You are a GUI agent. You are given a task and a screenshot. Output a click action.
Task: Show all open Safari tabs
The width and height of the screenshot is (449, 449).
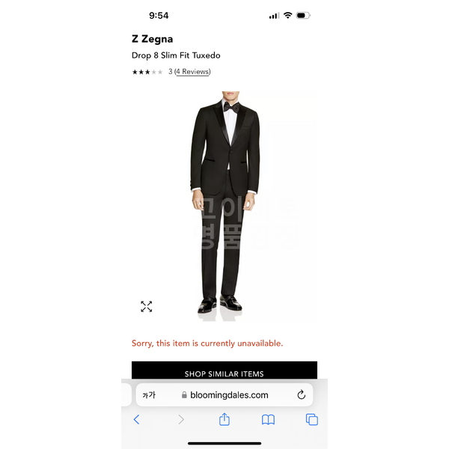(312, 420)
